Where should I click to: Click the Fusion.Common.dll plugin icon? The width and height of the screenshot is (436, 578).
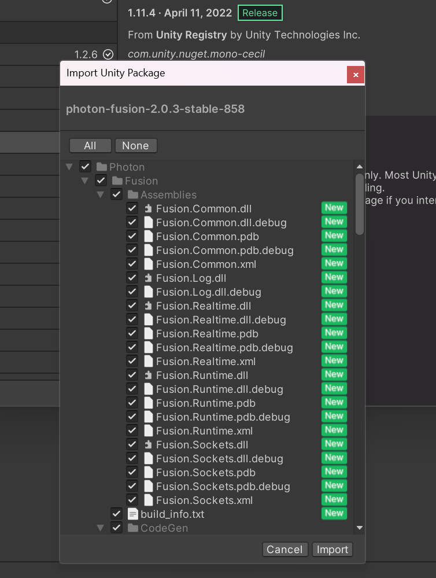pos(148,209)
